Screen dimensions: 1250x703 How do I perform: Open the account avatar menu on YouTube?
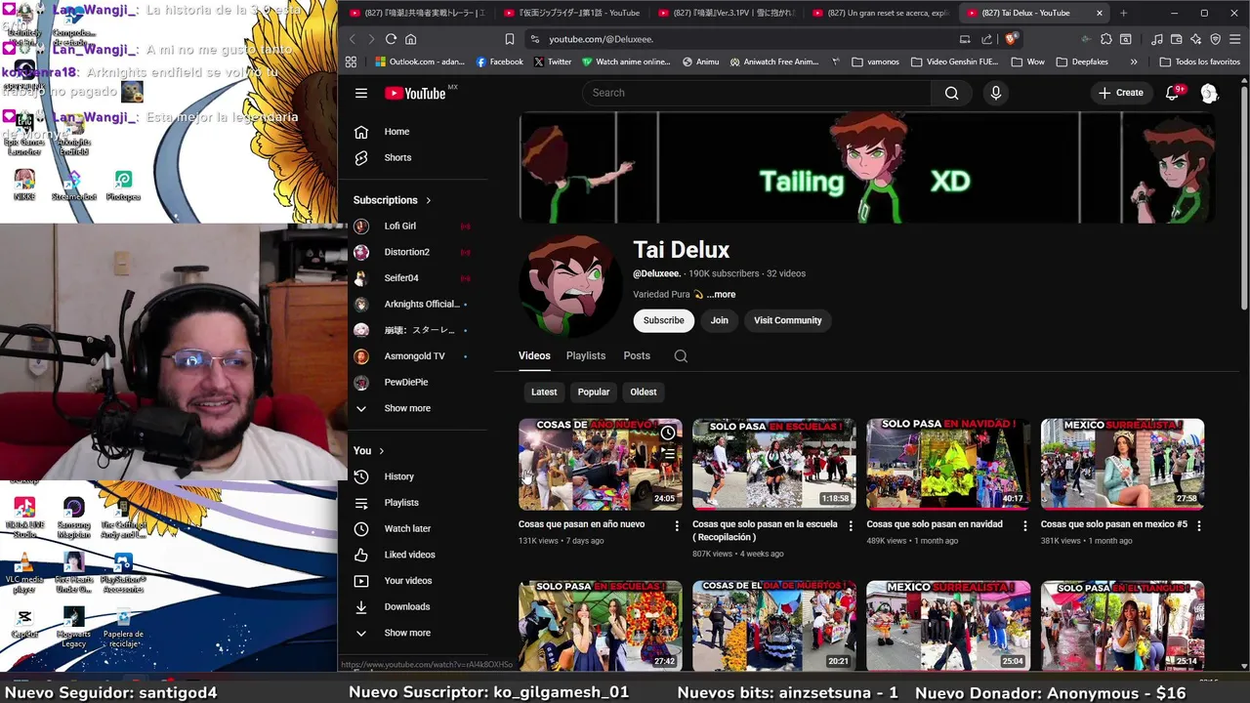tap(1209, 93)
